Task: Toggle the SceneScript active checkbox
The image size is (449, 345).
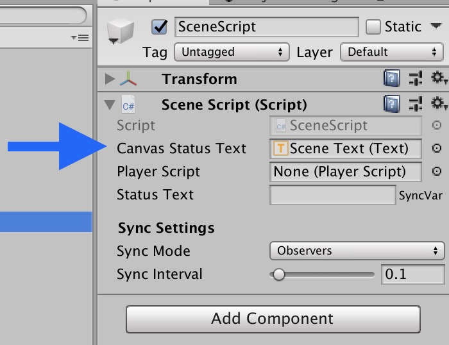Action: [159, 27]
